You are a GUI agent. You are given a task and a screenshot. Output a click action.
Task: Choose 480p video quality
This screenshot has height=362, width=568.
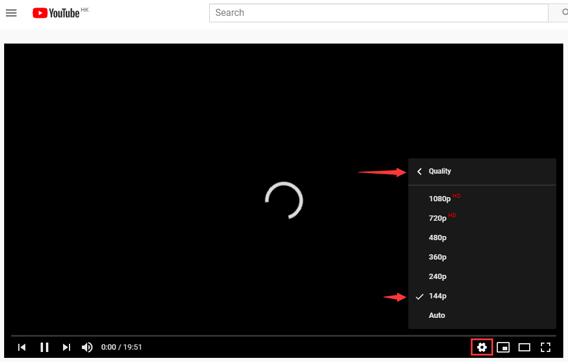coord(482,237)
